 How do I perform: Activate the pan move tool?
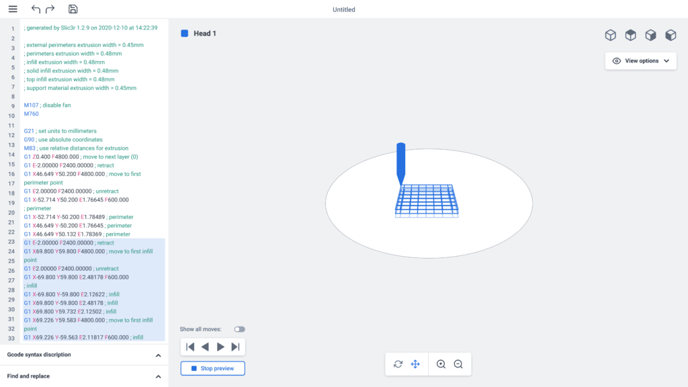(415, 364)
